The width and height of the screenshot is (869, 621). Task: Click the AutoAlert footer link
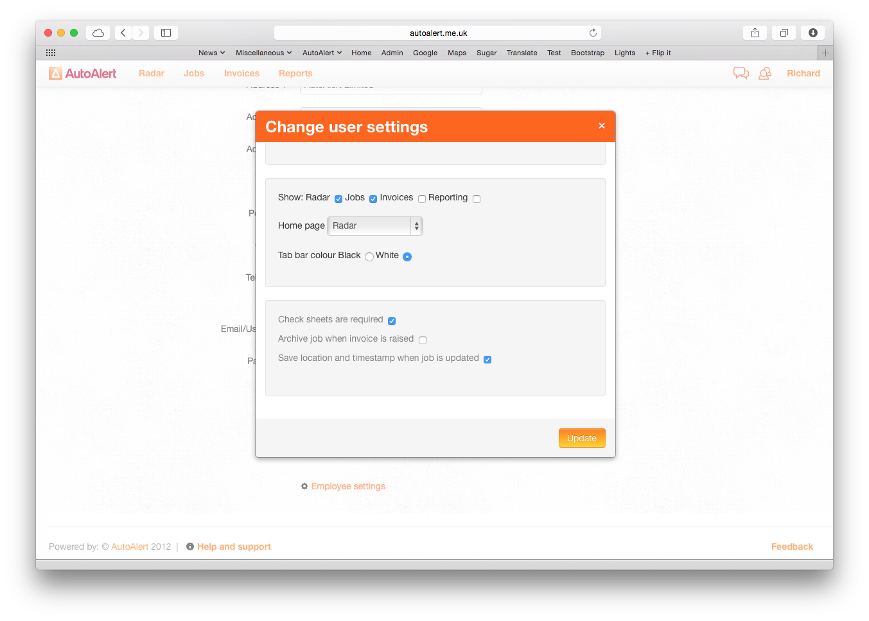click(x=130, y=547)
